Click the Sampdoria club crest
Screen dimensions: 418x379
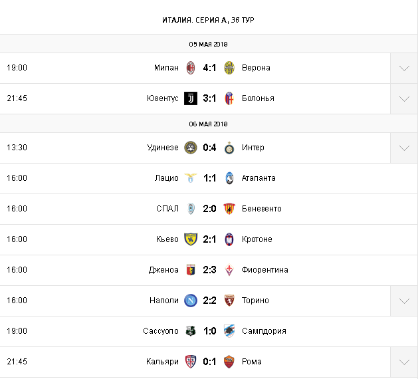(x=229, y=331)
